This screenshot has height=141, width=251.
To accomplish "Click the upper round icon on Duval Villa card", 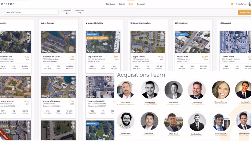I will click(207, 34).
